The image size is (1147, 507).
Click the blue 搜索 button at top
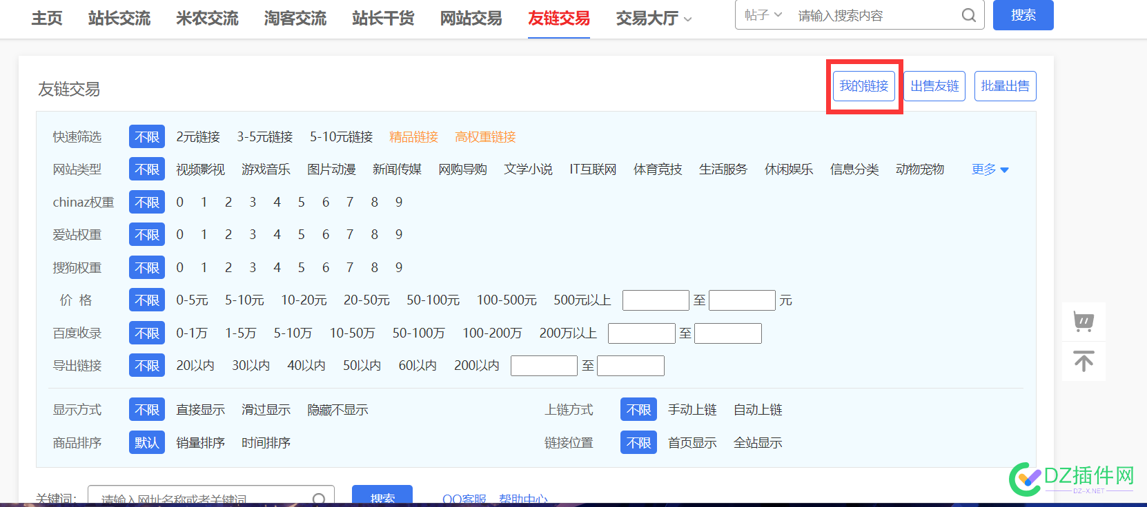(x=1023, y=15)
